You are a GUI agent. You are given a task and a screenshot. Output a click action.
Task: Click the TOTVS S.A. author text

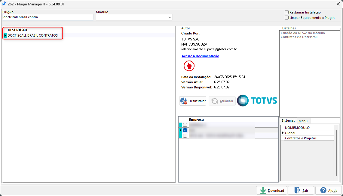click(190, 39)
